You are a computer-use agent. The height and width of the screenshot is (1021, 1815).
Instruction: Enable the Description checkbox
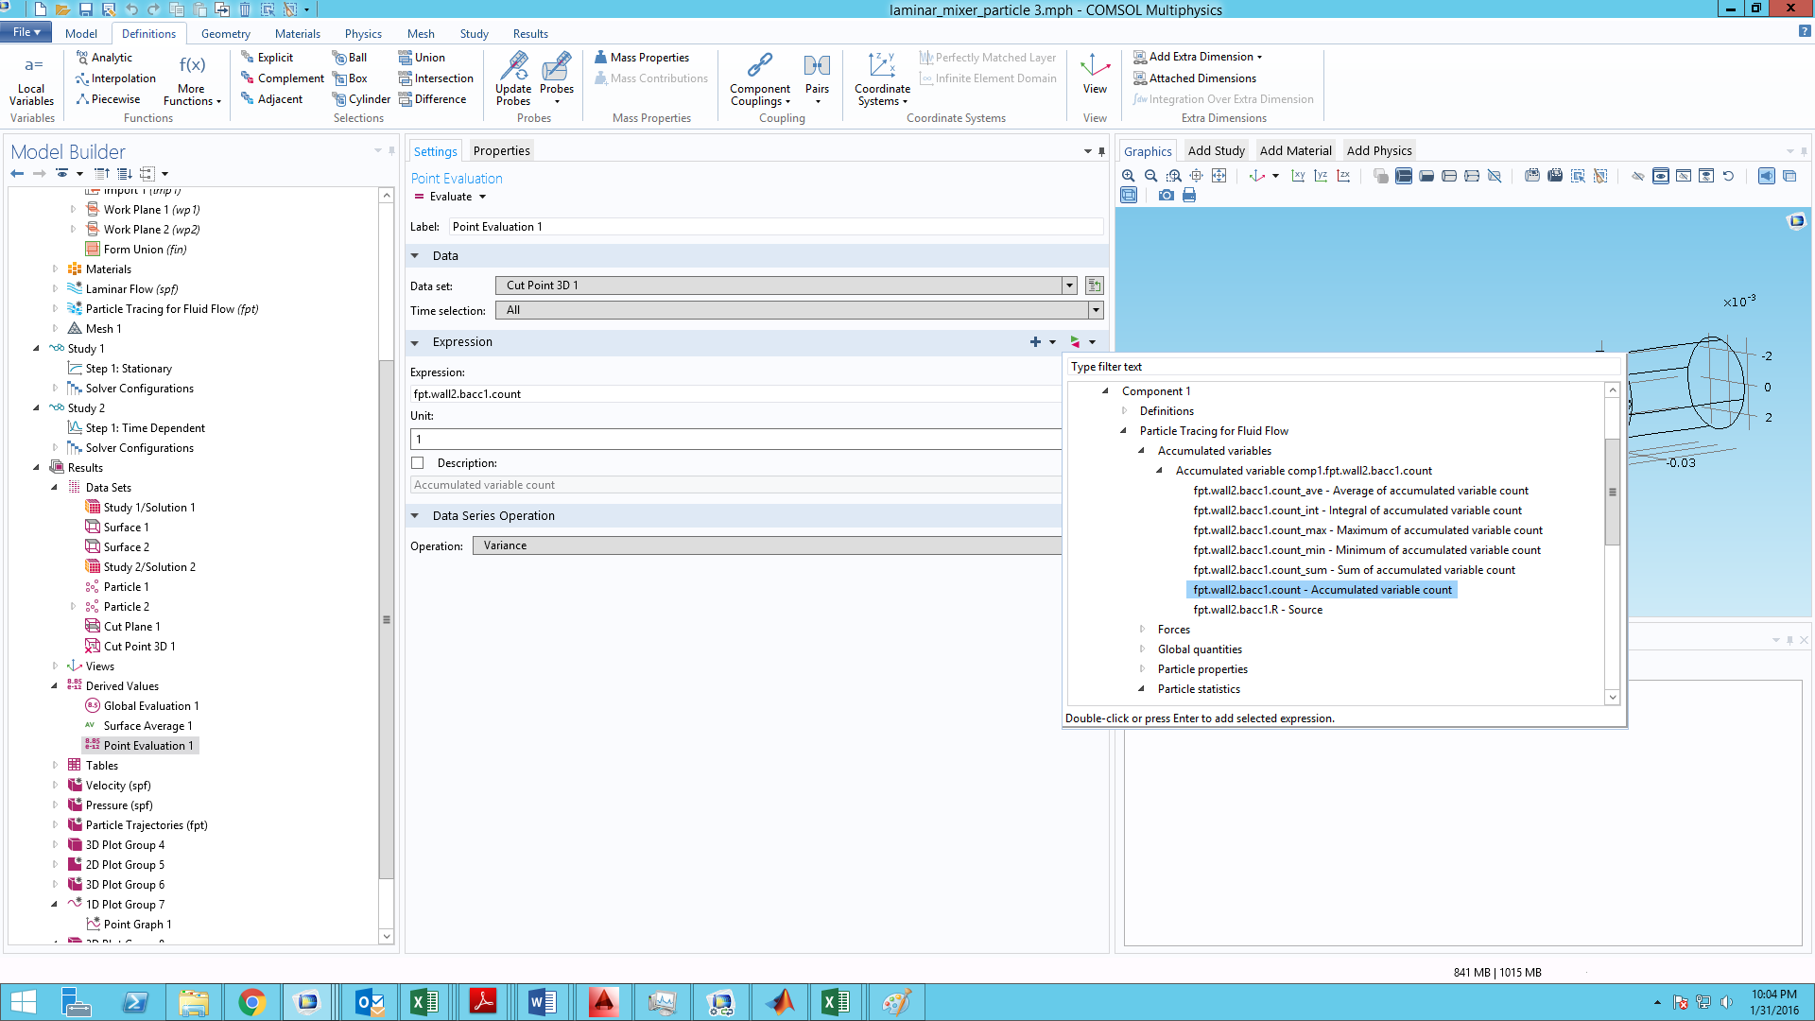[418, 463]
